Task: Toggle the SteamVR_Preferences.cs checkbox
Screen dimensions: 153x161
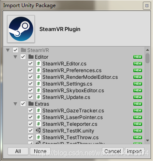Action: point(31,70)
